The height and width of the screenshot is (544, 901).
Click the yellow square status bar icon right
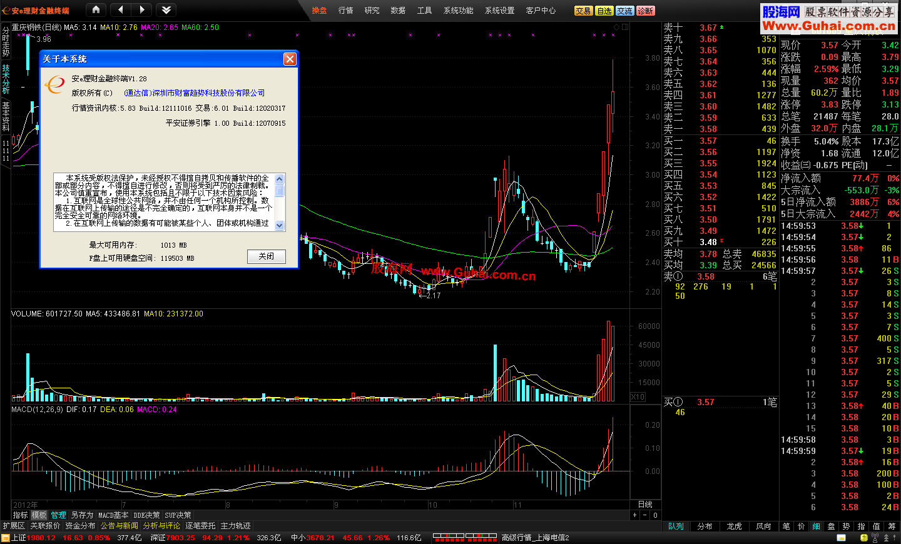pyautogui.click(x=864, y=538)
